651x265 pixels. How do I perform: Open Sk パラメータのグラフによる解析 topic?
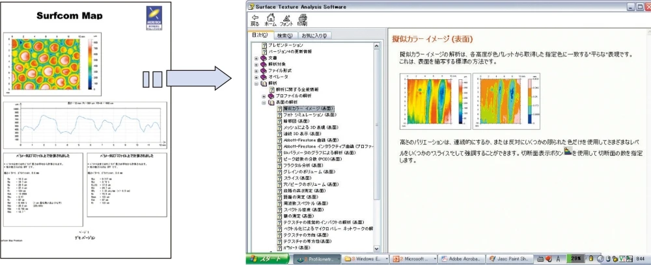pos(319,153)
